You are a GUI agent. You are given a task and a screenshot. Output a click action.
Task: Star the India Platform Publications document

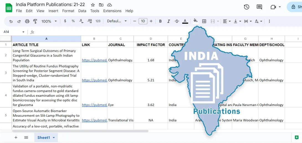point(93,5)
